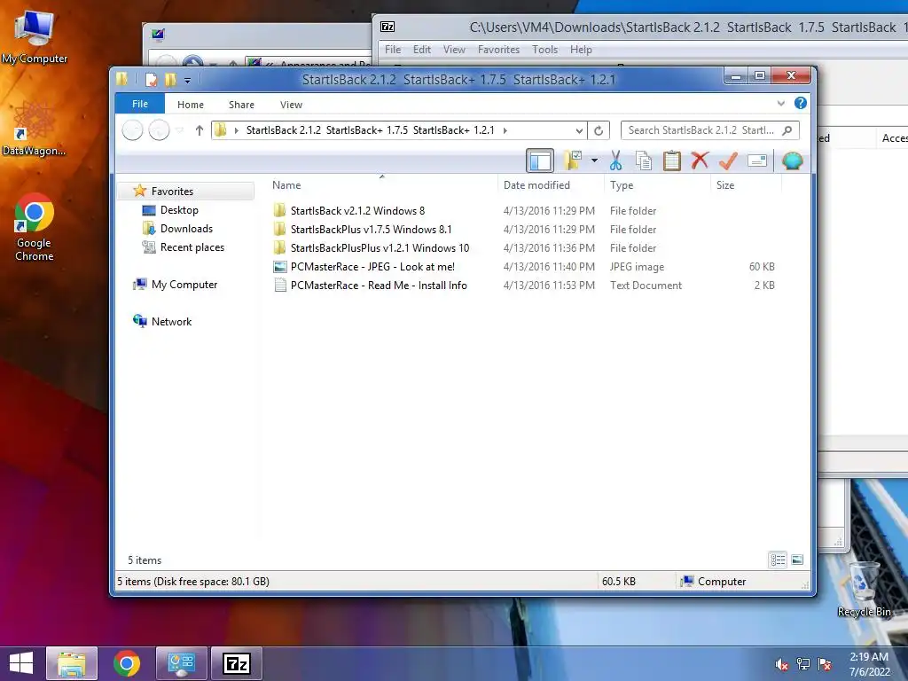This screenshot has height=681, width=908.
Task: Click the orange checkmark Properties icon
Action: pos(728,160)
